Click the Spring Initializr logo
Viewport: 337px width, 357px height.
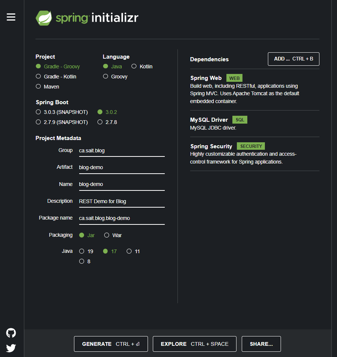tap(87, 18)
